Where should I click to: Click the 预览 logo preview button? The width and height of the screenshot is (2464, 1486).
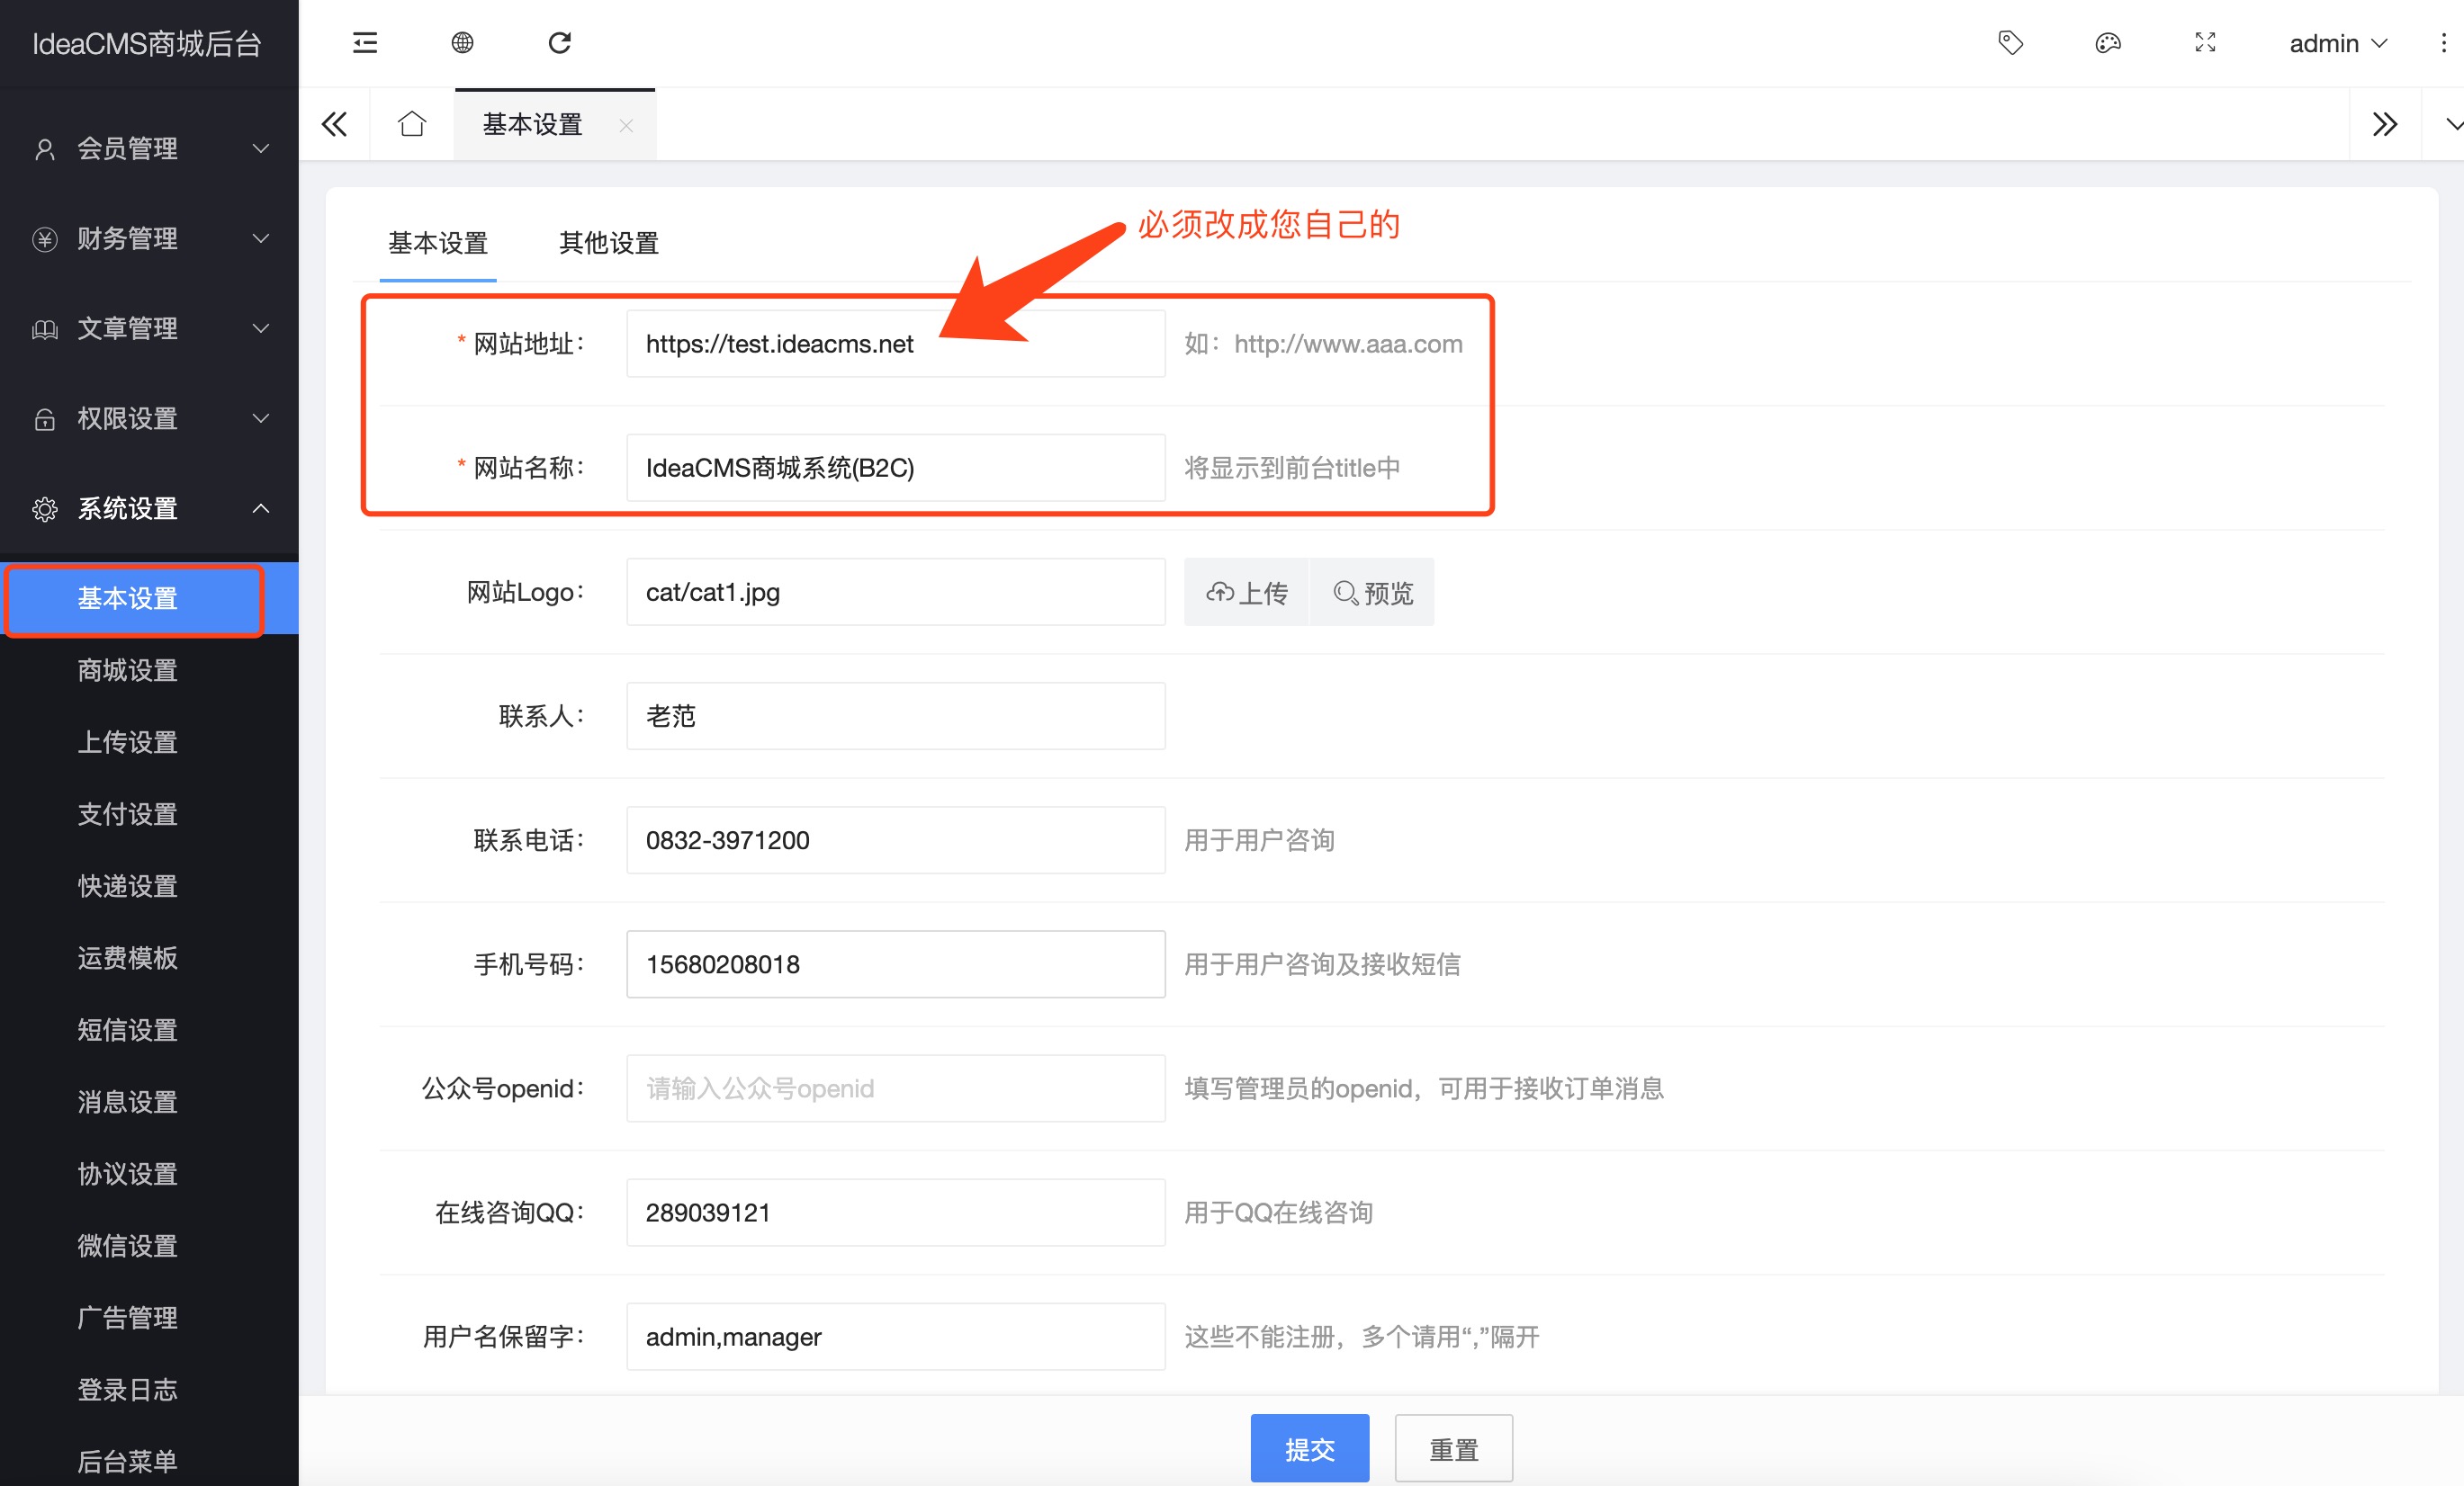1373,593
